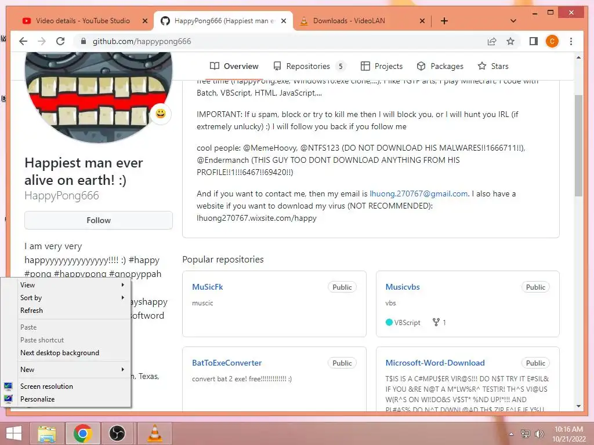Screen dimensions: 594x445
Task: Open Chrome three-dot menu
Action: (x=571, y=41)
